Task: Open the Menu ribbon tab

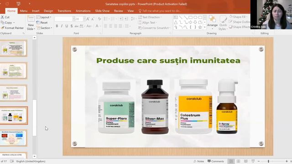Action: (24, 11)
